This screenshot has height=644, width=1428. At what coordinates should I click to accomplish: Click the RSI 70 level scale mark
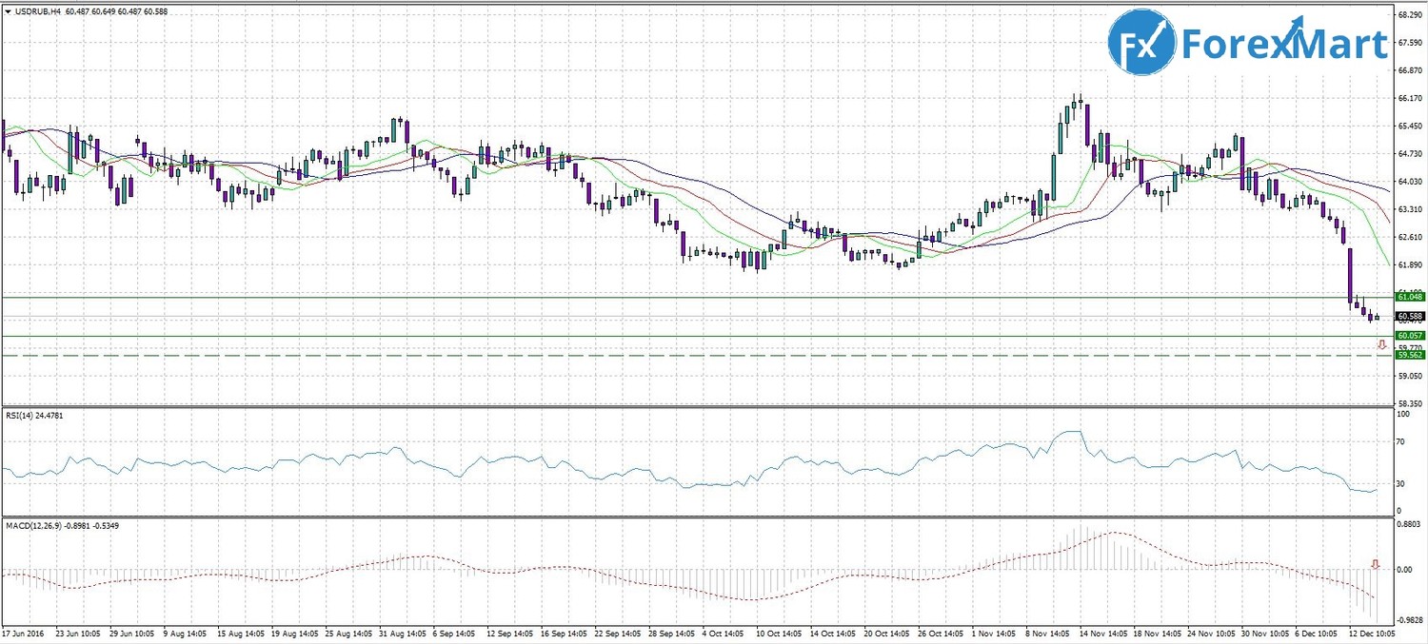1401,442
